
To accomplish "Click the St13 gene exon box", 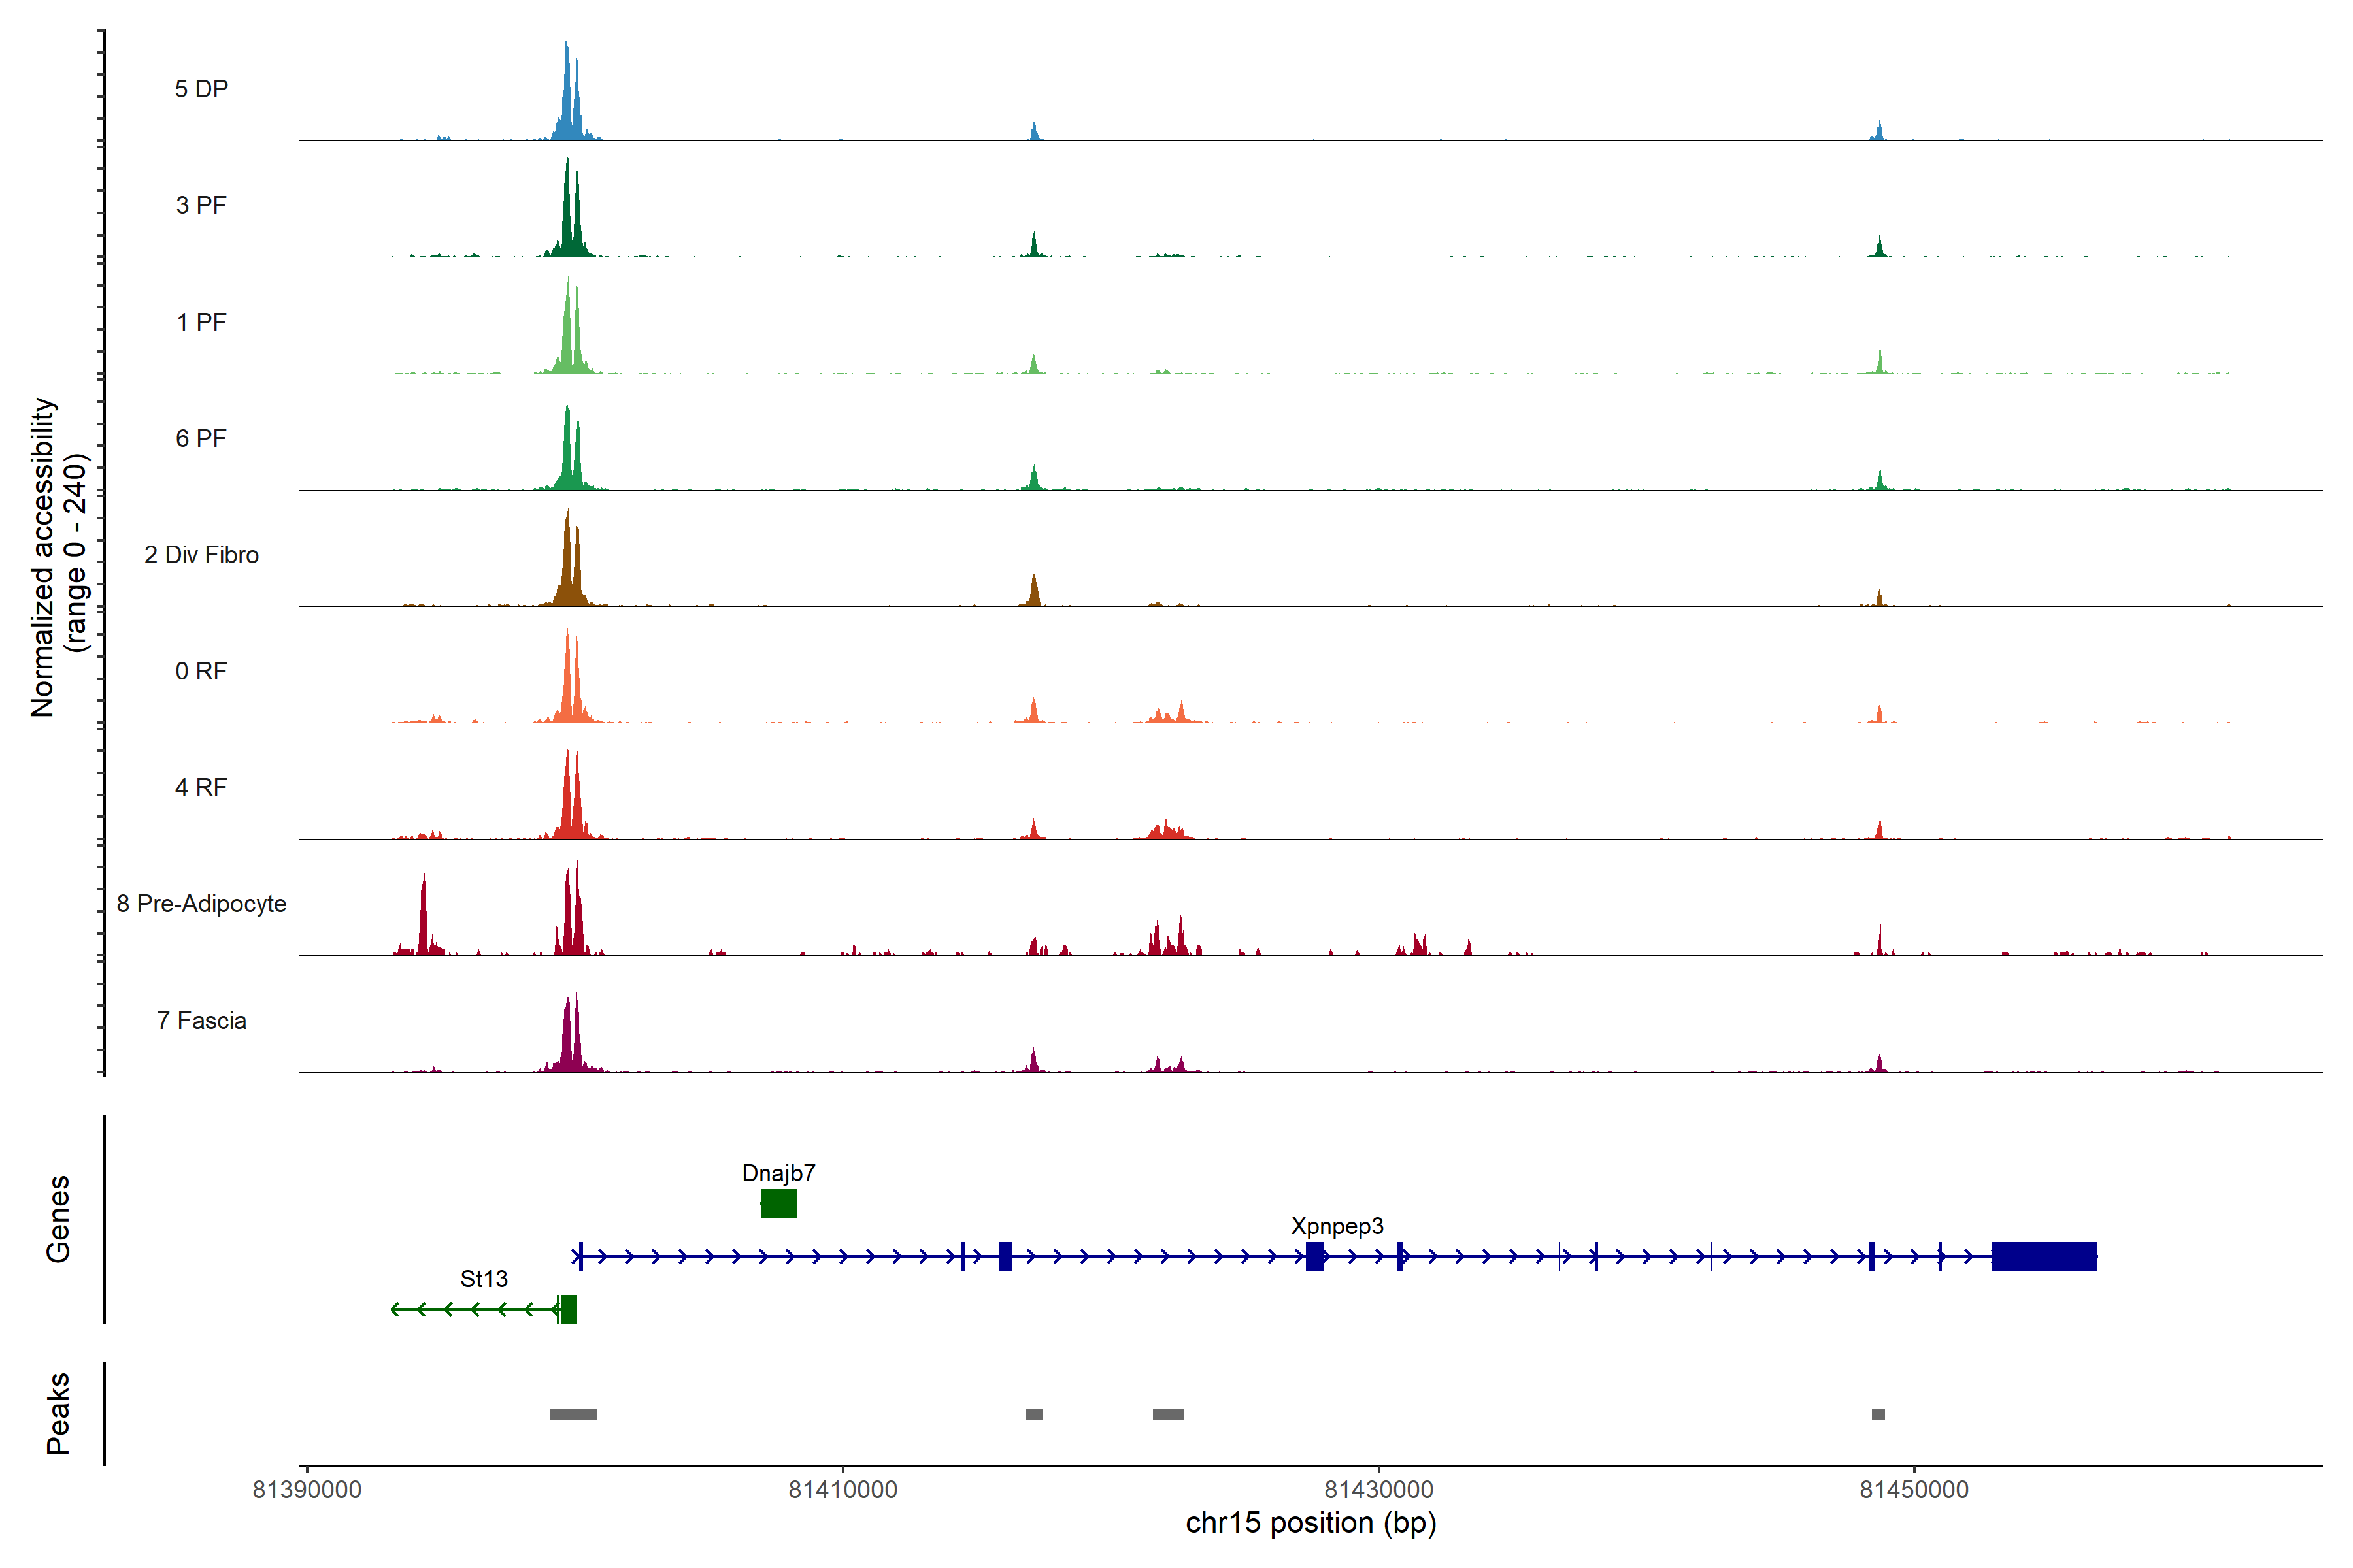I will [x=568, y=1309].
